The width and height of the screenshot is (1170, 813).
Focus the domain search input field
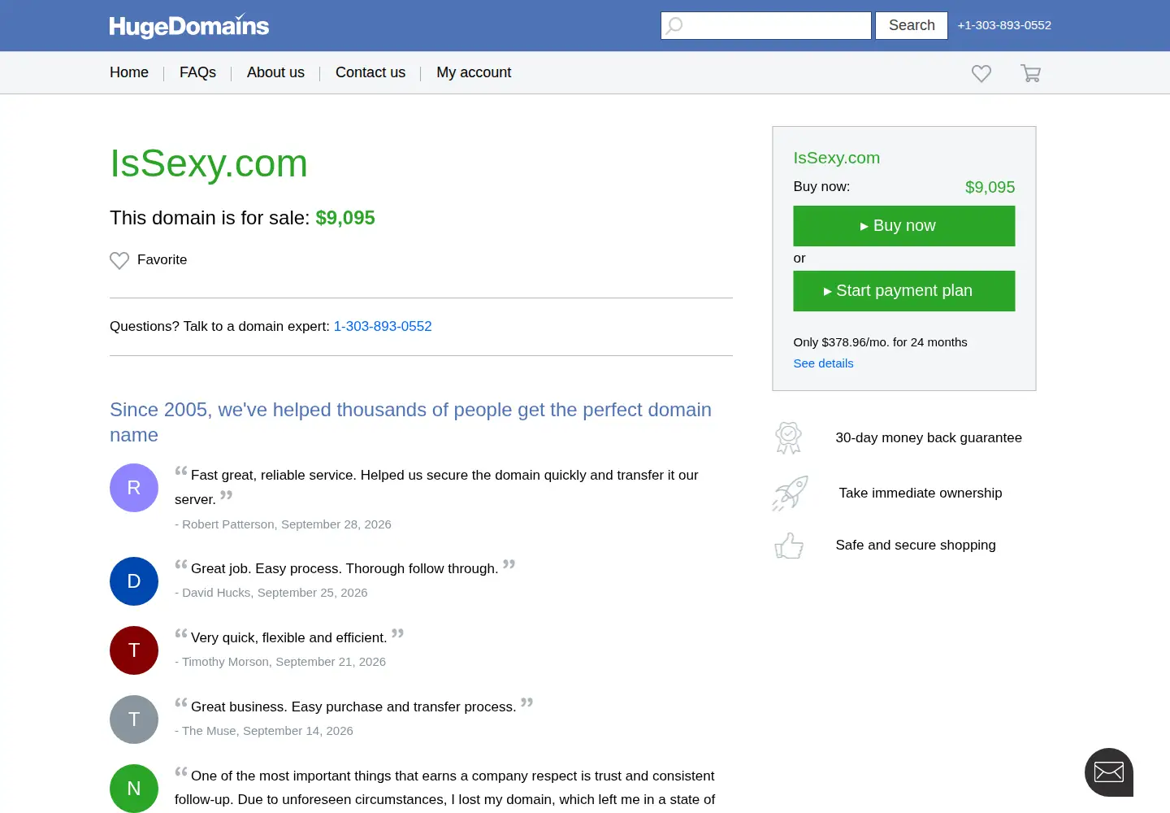(766, 25)
